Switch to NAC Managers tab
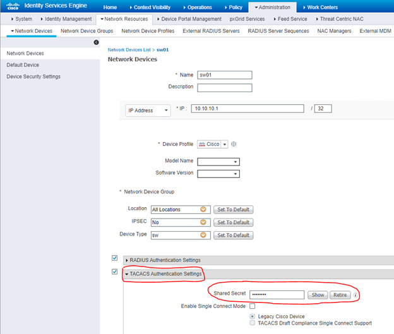The image size is (394, 334). pyautogui.click(x=334, y=31)
